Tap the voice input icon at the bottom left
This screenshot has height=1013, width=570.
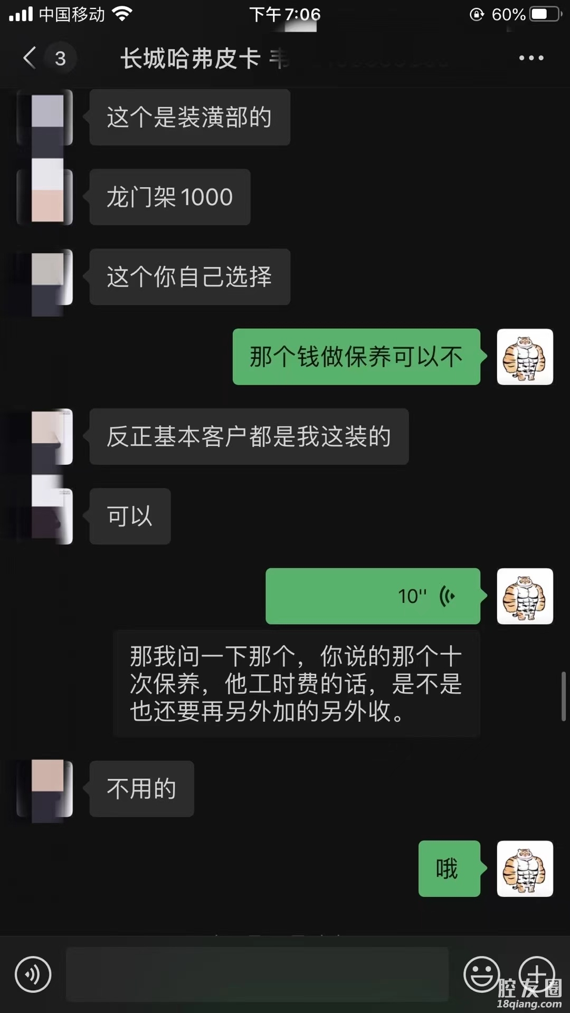[x=33, y=974]
